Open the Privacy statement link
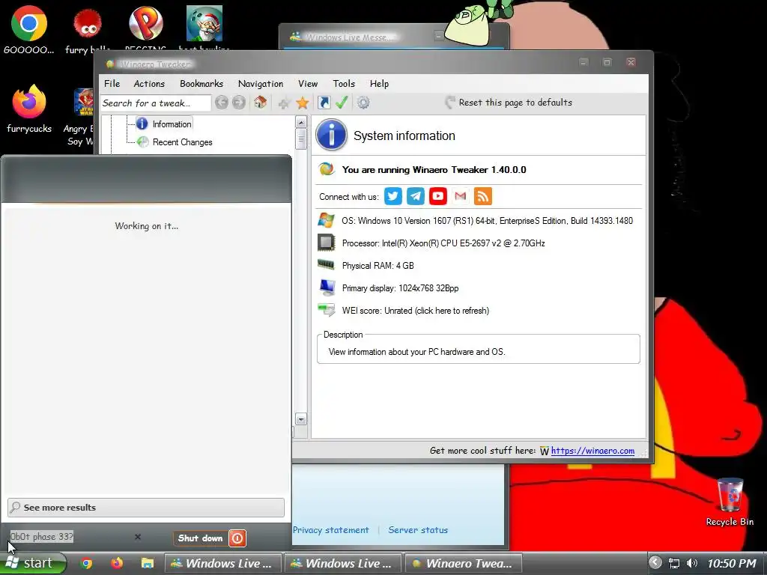The height and width of the screenshot is (575, 767). tap(330, 530)
